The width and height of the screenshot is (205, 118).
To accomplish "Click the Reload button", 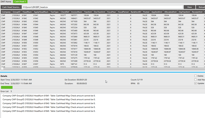I will [x=201, y=7].
